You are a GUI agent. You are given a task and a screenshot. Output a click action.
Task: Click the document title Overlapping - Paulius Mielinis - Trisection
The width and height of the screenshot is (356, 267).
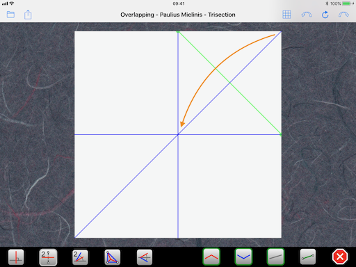178,15
